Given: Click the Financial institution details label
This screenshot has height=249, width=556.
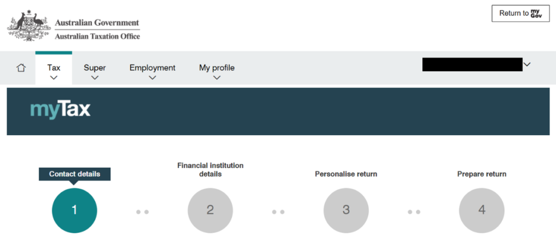Looking at the screenshot, I should (210, 170).
